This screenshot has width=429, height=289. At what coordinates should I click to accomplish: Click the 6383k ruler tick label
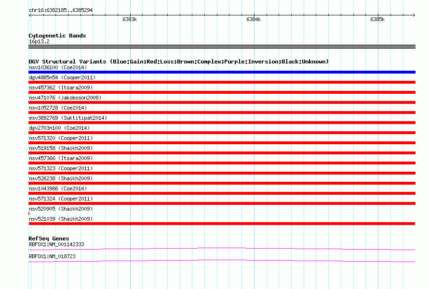point(130,19)
